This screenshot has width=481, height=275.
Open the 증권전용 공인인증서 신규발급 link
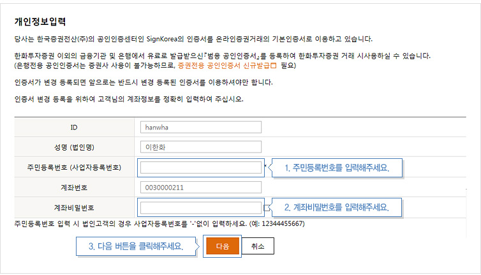(222, 66)
